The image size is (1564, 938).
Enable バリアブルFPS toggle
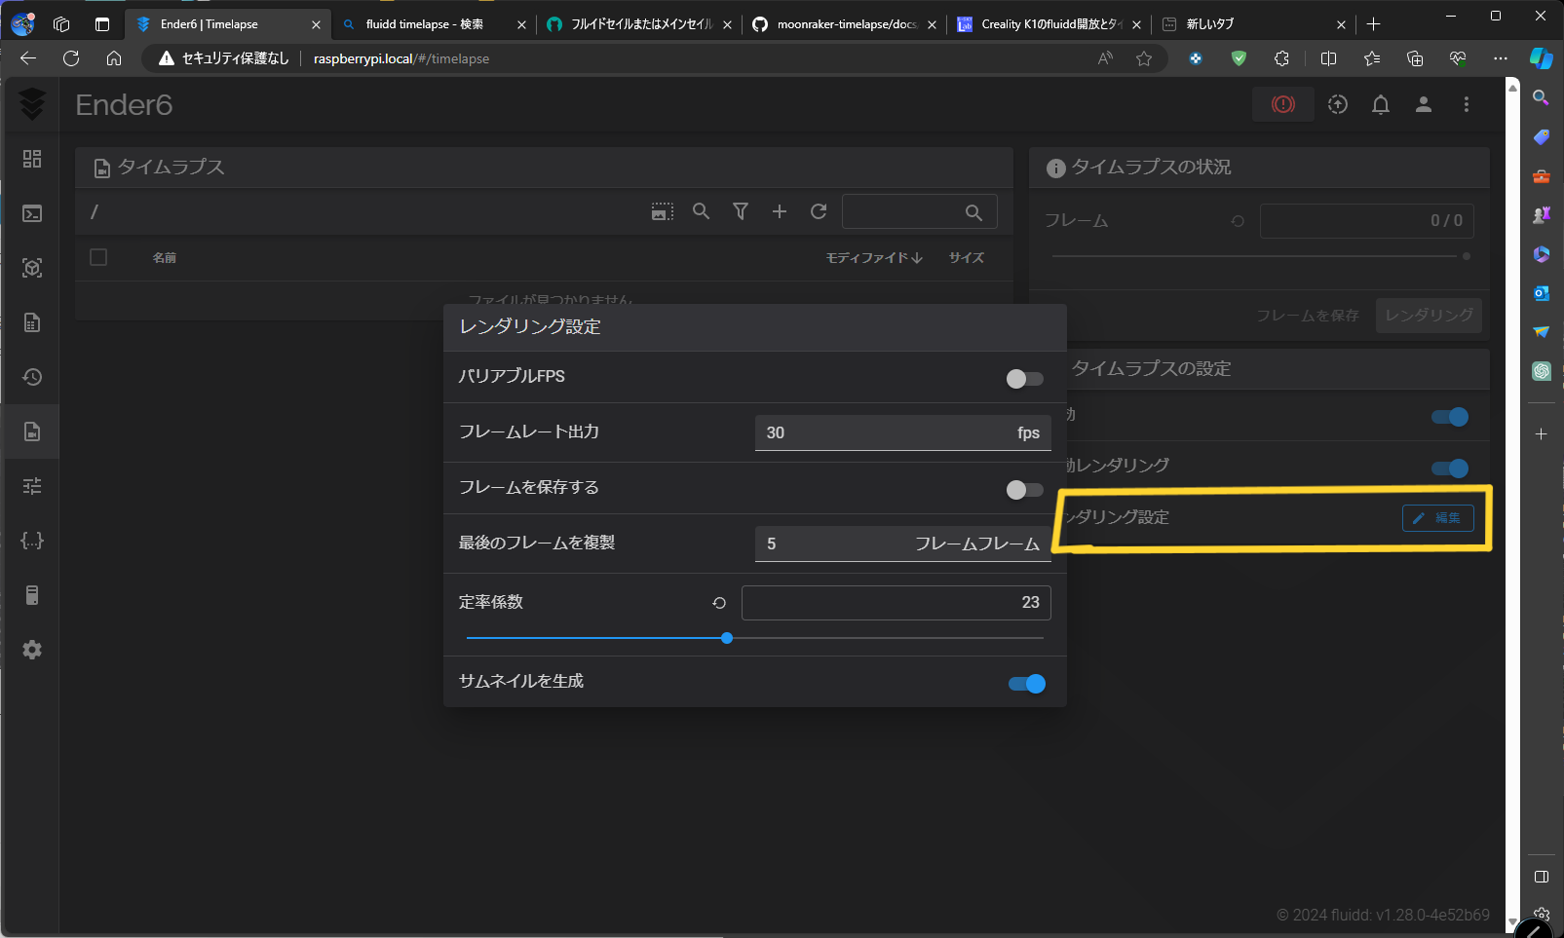pyautogui.click(x=1024, y=378)
